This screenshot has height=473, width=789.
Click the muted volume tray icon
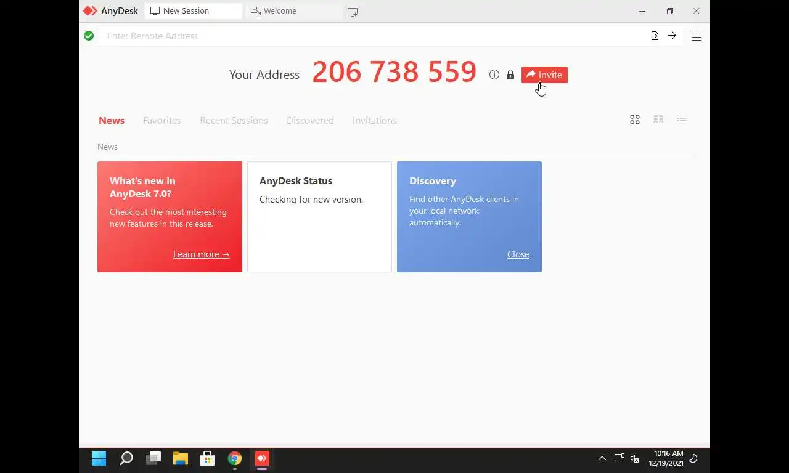tap(635, 459)
